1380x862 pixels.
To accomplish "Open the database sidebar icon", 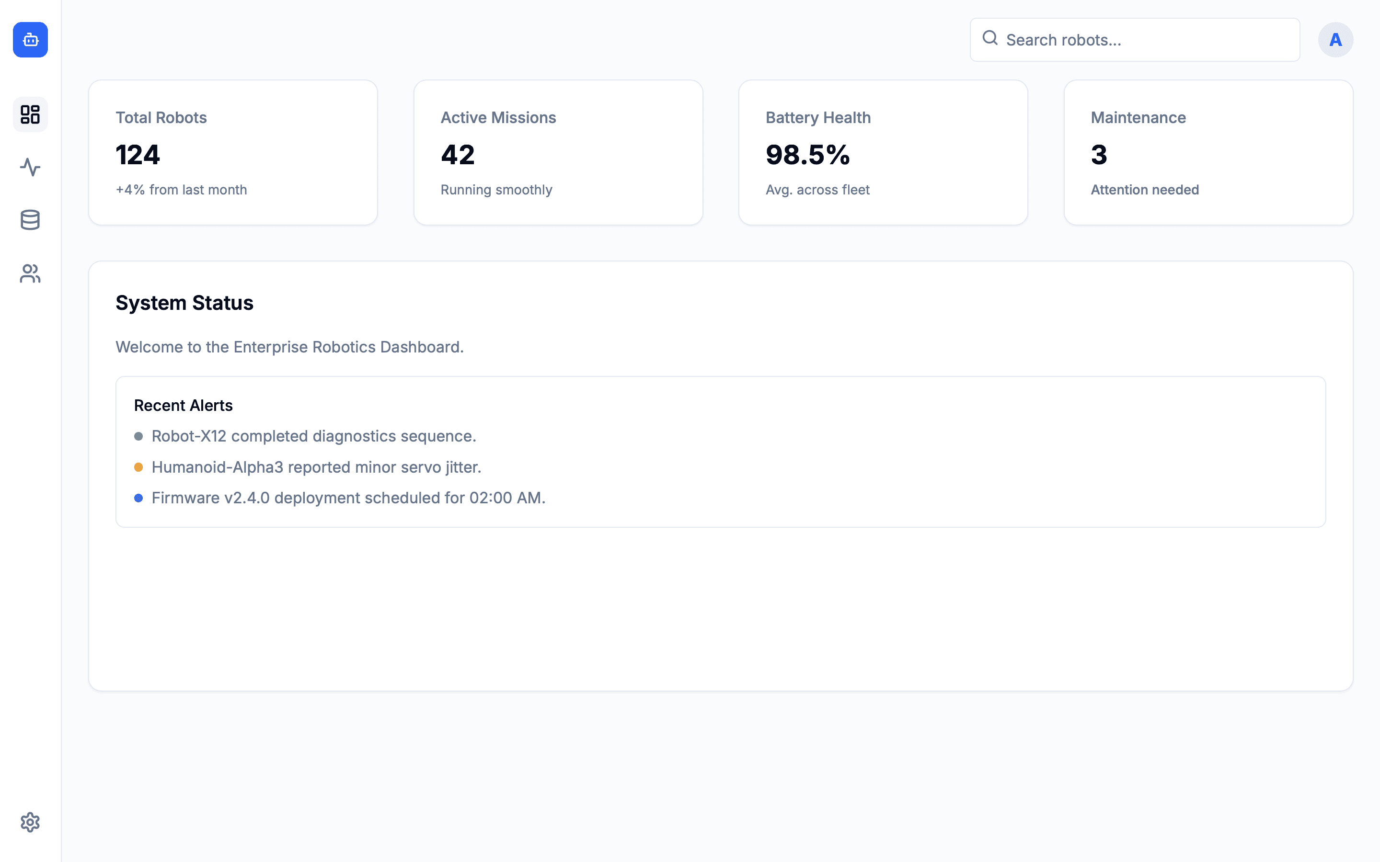I will [x=30, y=220].
